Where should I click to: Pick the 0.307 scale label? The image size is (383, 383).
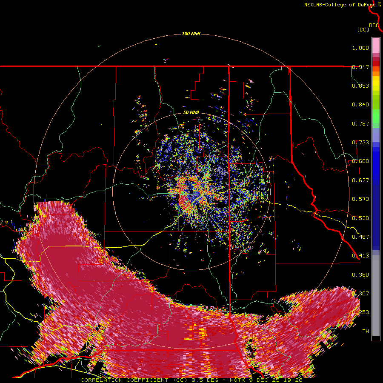coord(360,294)
